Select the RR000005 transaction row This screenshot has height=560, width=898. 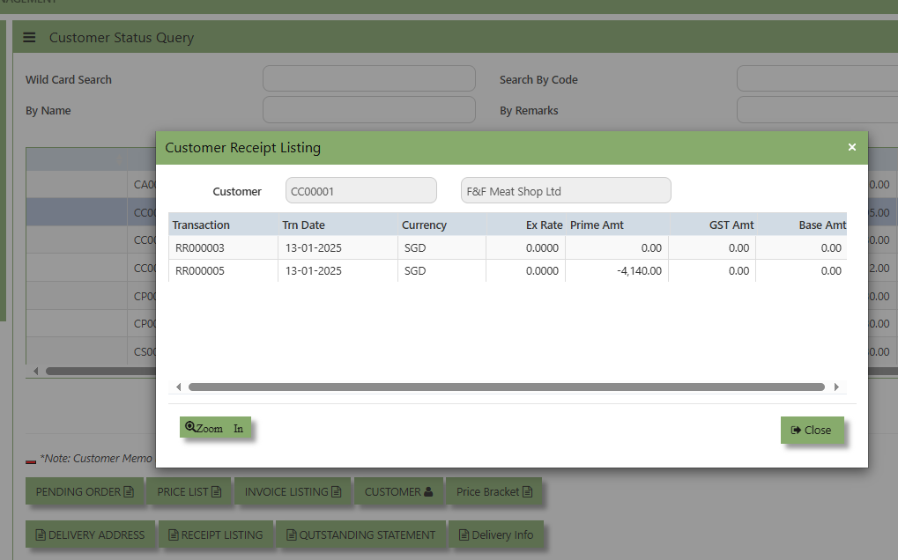click(508, 270)
